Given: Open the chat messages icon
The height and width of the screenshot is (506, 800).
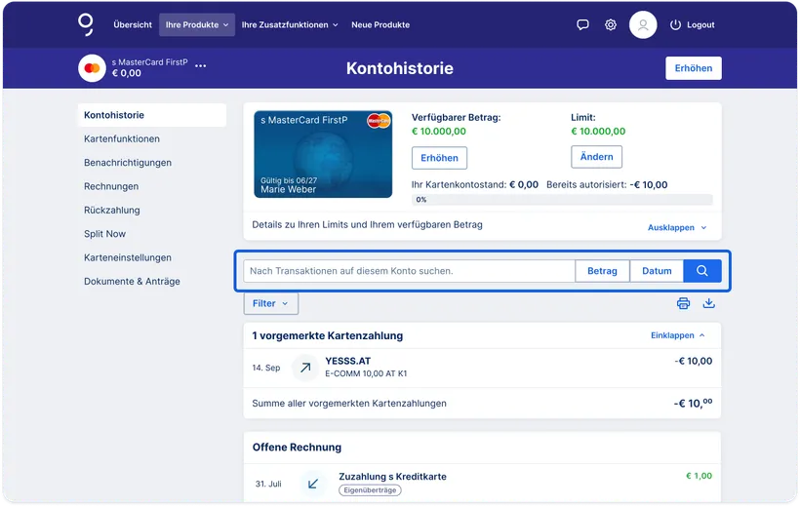Looking at the screenshot, I should 582,24.
